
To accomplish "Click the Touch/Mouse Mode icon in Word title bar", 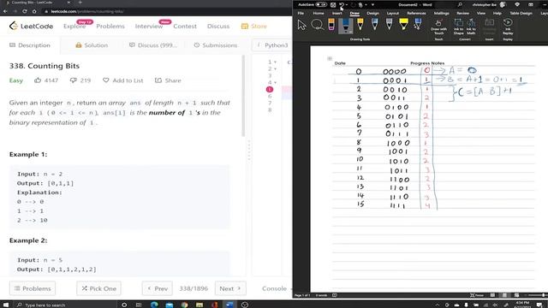I will coord(360,5).
